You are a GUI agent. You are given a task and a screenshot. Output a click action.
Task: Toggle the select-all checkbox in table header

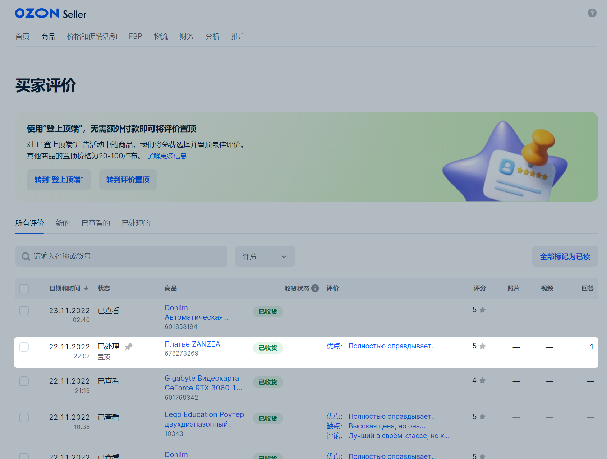[24, 289]
